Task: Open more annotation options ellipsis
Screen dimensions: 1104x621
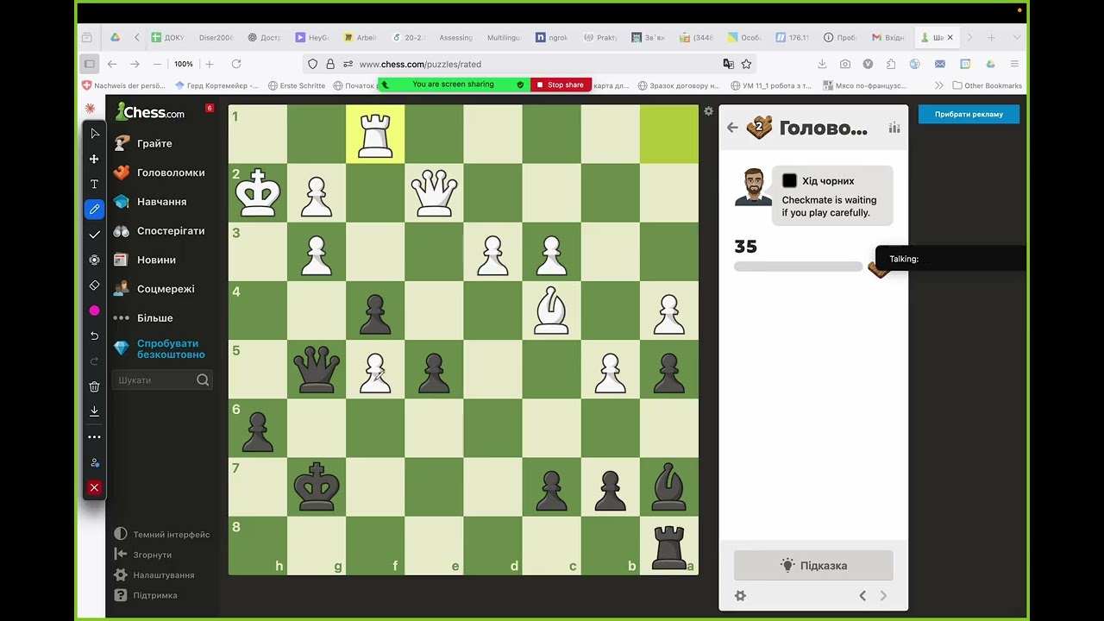Action: 95,437
